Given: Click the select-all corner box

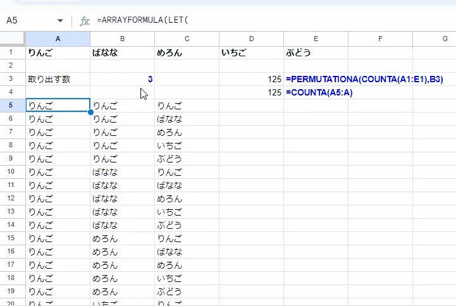Looking at the screenshot, I should point(13,39).
